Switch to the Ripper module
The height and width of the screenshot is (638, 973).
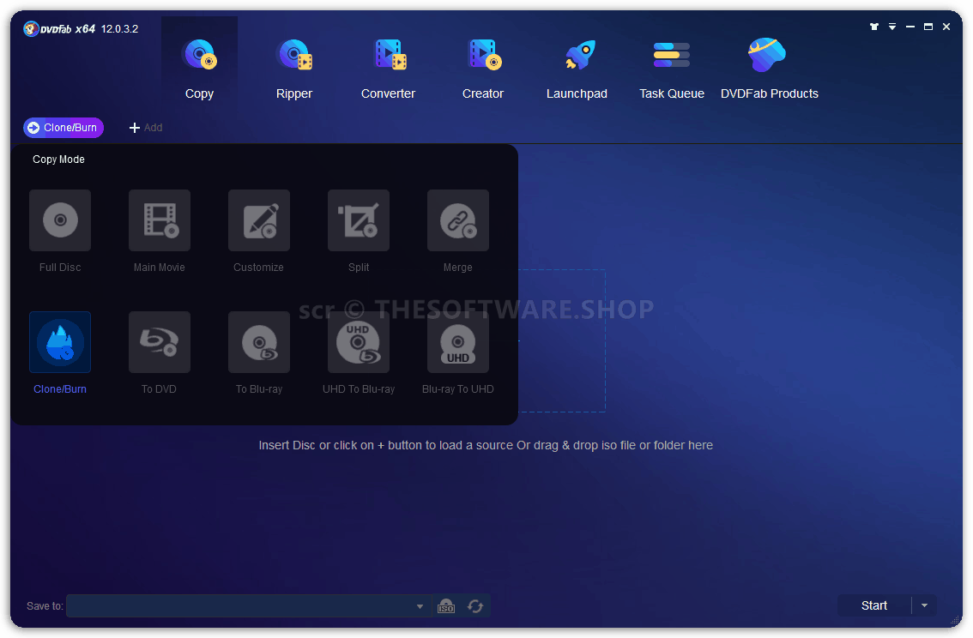294,69
